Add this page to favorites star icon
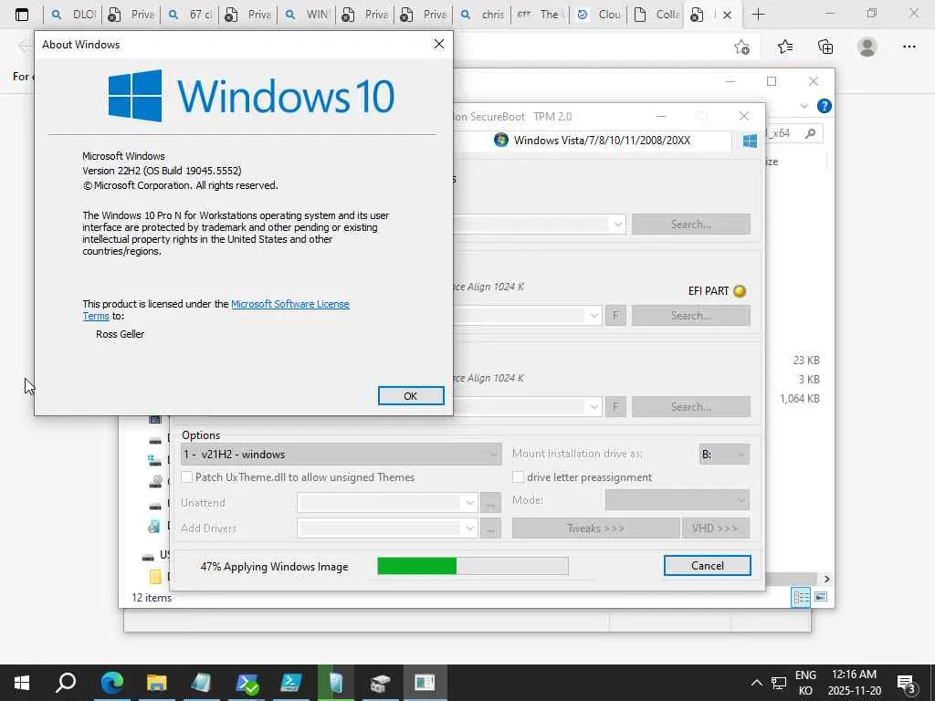Image resolution: width=935 pixels, height=701 pixels. (741, 47)
